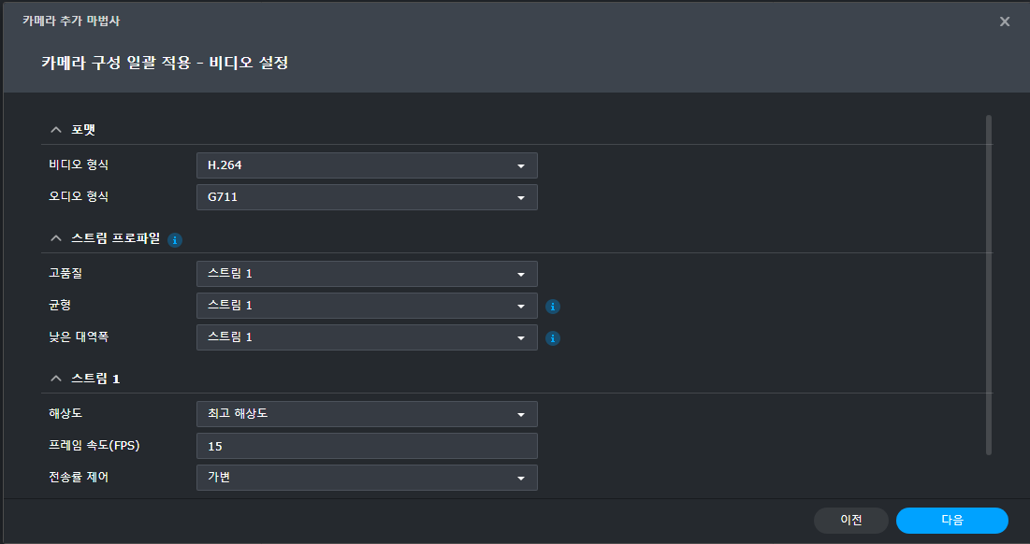Open the 비디오 형식 H.264 dropdown
Viewport: 1030px width, 544px height.
click(367, 165)
